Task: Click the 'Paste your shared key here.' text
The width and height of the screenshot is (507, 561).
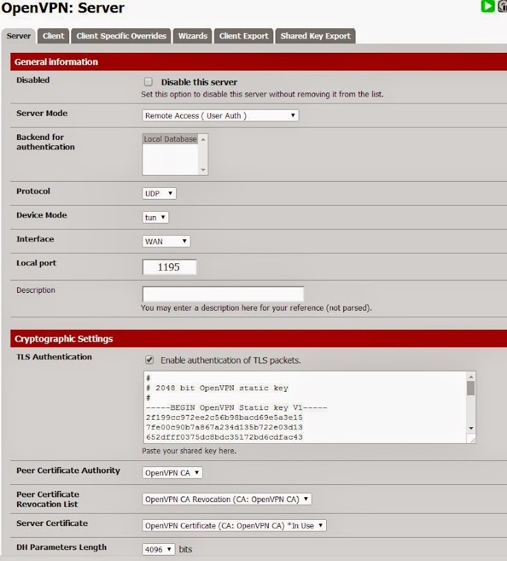Action: 189,451
